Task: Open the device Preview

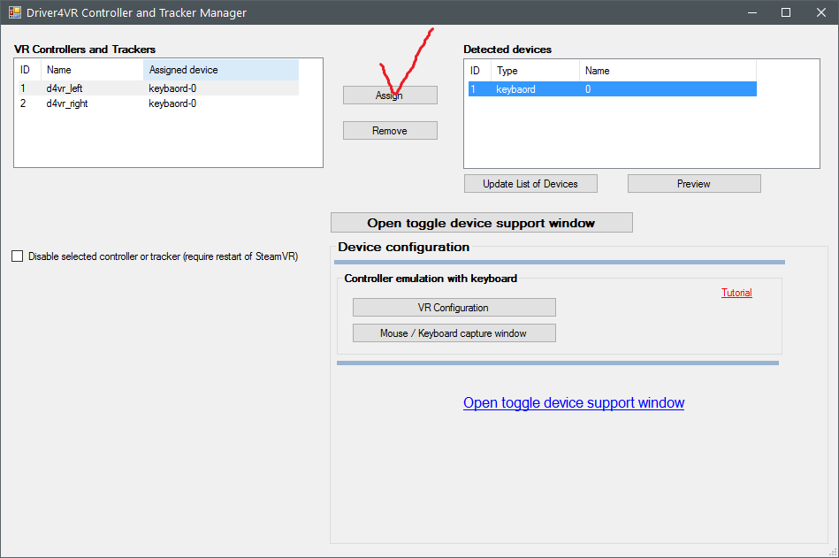Action: tap(694, 184)
